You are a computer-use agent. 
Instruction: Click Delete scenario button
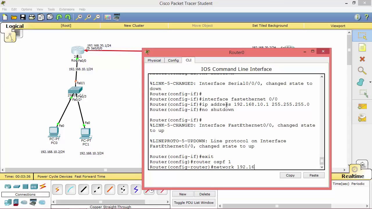[205, 194]
